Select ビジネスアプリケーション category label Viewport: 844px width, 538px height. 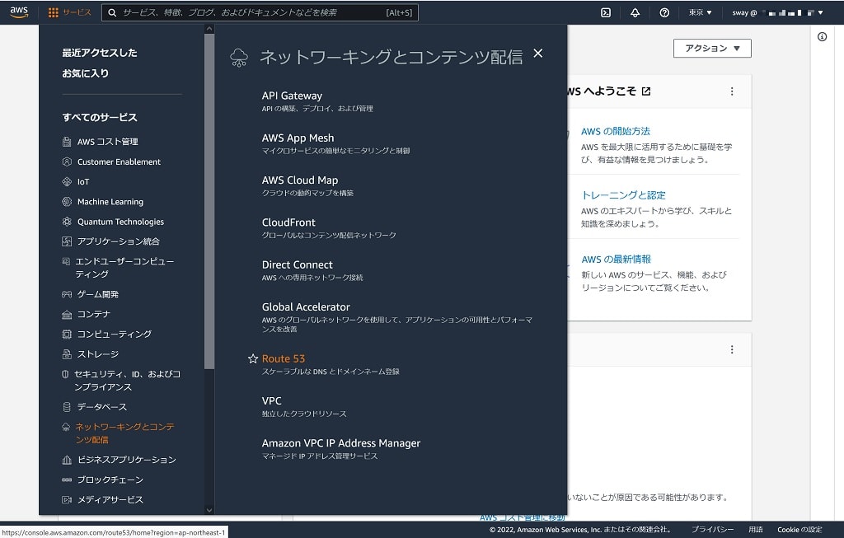point(127,460)
